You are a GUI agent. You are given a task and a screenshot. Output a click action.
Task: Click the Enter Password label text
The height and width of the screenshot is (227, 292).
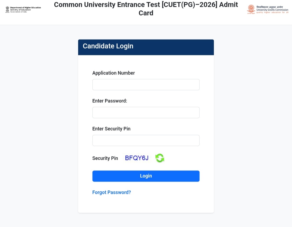[109, 101]
